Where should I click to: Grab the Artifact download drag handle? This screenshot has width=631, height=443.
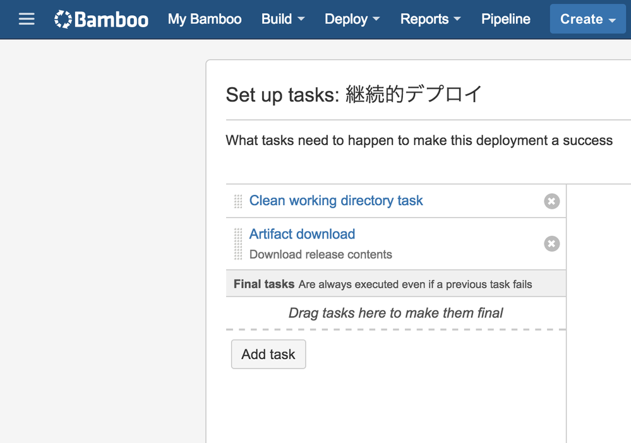(238, 244)
